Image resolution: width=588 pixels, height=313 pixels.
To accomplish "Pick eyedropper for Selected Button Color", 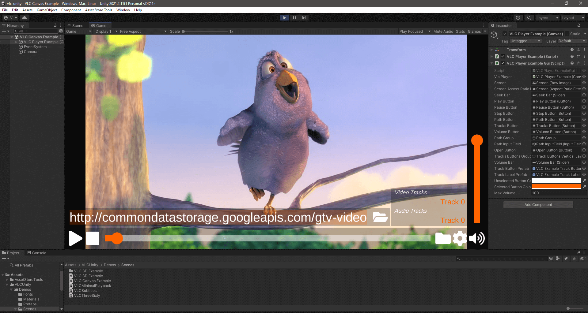I will pyautogui.click(x=584, y=187).
